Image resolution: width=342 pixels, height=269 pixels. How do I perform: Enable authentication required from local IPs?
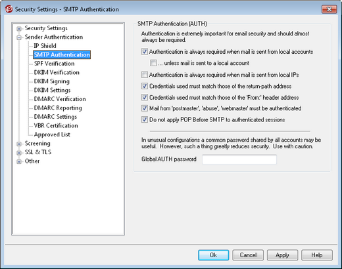tap(145, 75)
